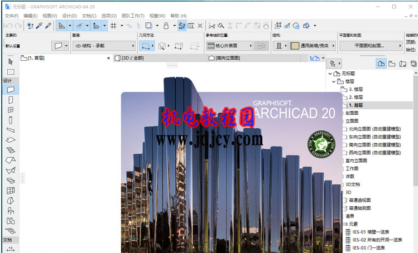Select the Beam tool
The width and height of the screenshot is (418, 253).
pos(11,130)
